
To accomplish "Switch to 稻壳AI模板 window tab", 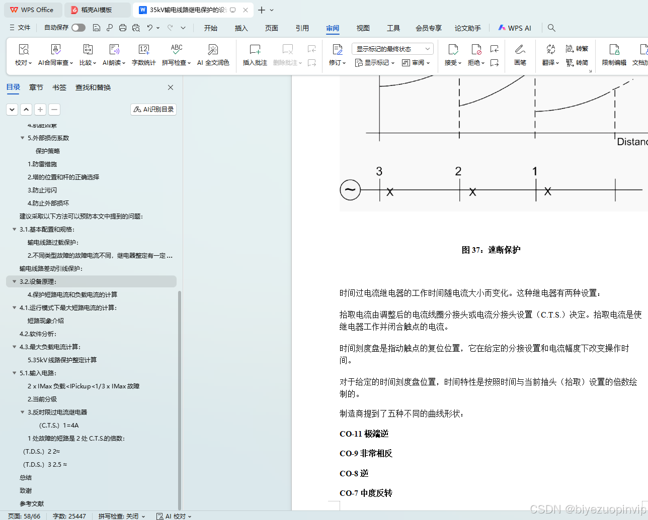I will point(98,10).
